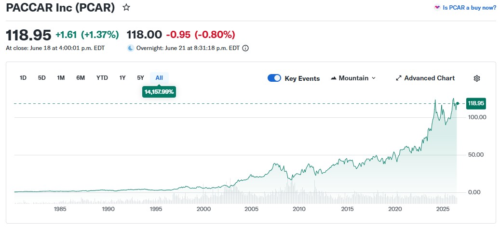Click the Mountain chart type icon
The width and height of the screenshot is (500, 227).
[x=334, y=78]
